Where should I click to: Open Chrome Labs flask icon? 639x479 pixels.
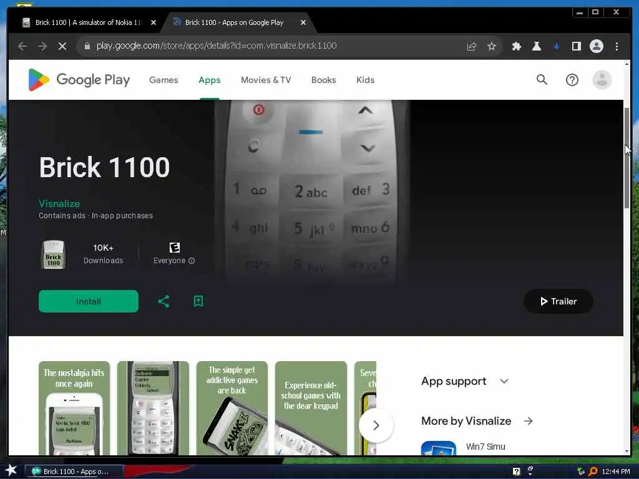536,46
